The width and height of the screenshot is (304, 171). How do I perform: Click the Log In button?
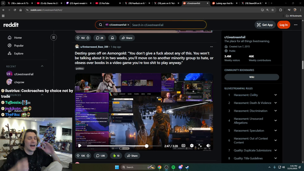point(284,25)
